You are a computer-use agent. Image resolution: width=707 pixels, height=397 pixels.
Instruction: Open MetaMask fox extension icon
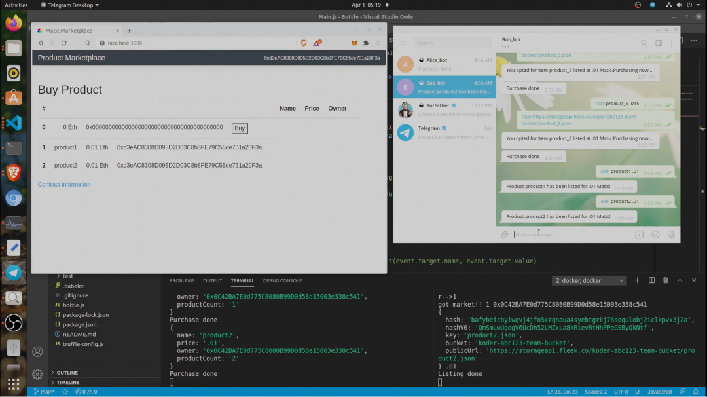point(354,43)
